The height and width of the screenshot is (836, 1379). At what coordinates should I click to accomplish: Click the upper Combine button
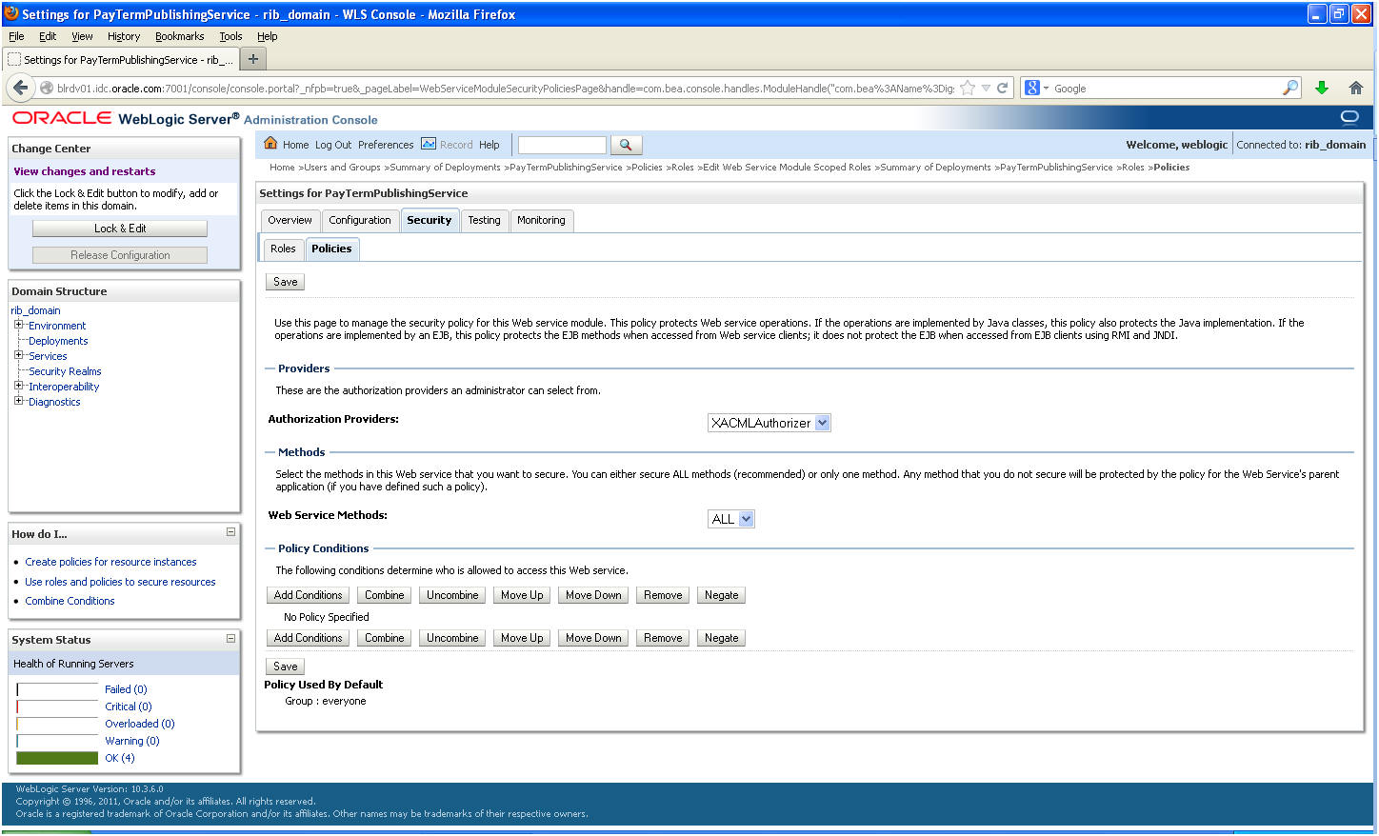pos(385,595)
